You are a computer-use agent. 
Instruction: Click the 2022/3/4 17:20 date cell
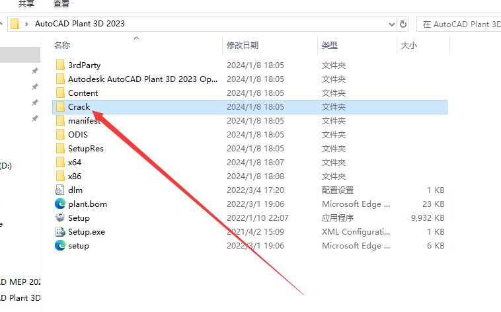click(x=256, y=190)
